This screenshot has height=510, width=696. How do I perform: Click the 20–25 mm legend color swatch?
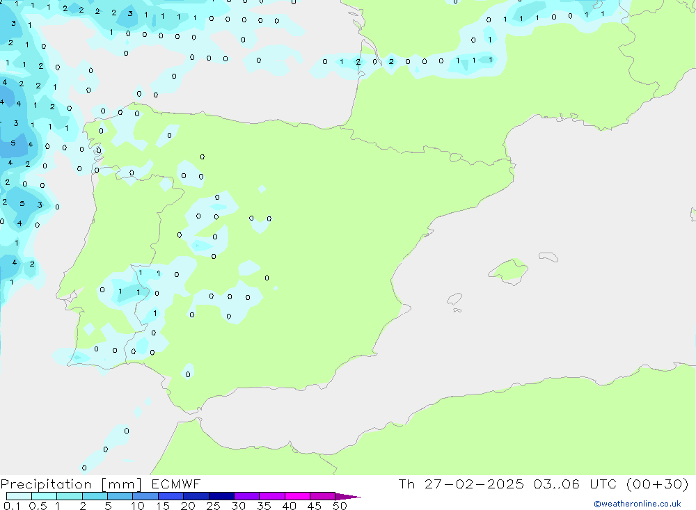196,496
